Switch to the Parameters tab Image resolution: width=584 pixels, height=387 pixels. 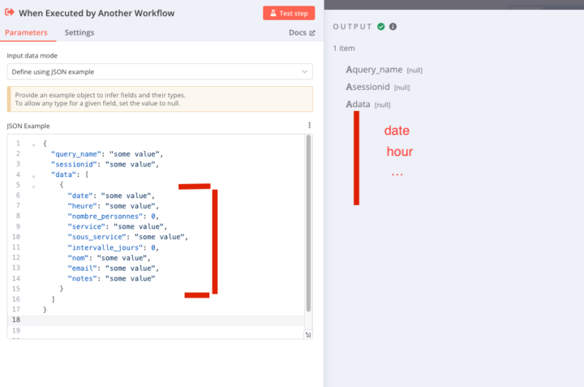[26, 32]
